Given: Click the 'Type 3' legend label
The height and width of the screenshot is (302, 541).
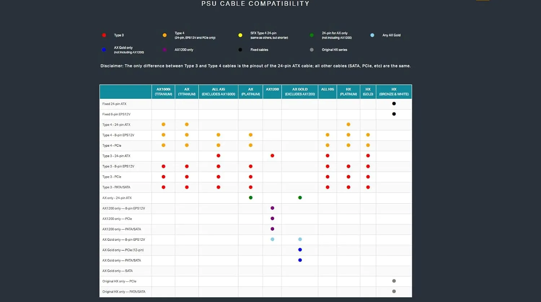Looking at the screenshot, I should tap(119, 35).
